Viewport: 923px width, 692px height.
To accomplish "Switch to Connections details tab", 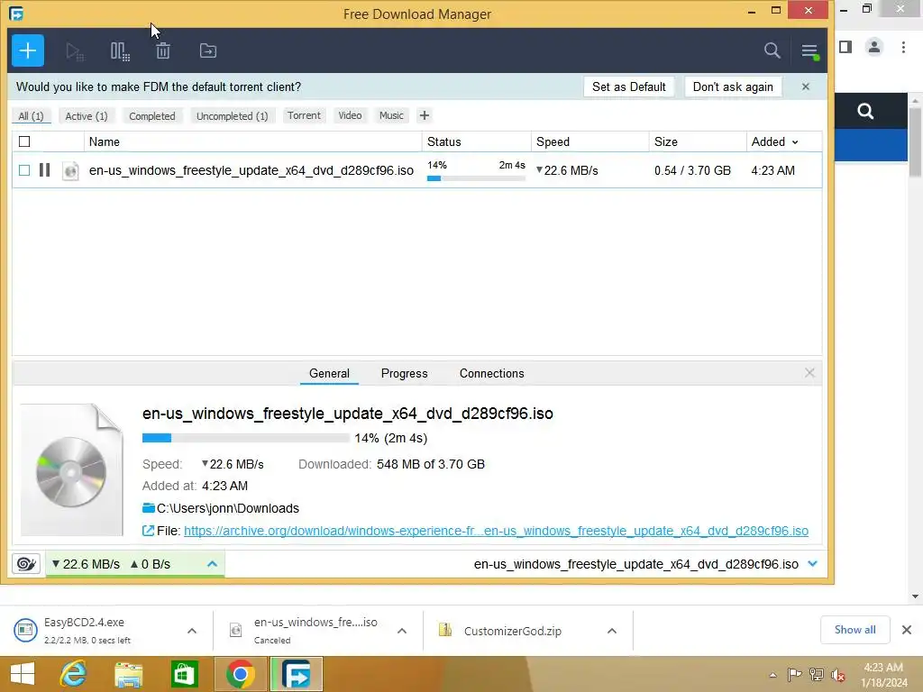I will click(x=491, y=374).
